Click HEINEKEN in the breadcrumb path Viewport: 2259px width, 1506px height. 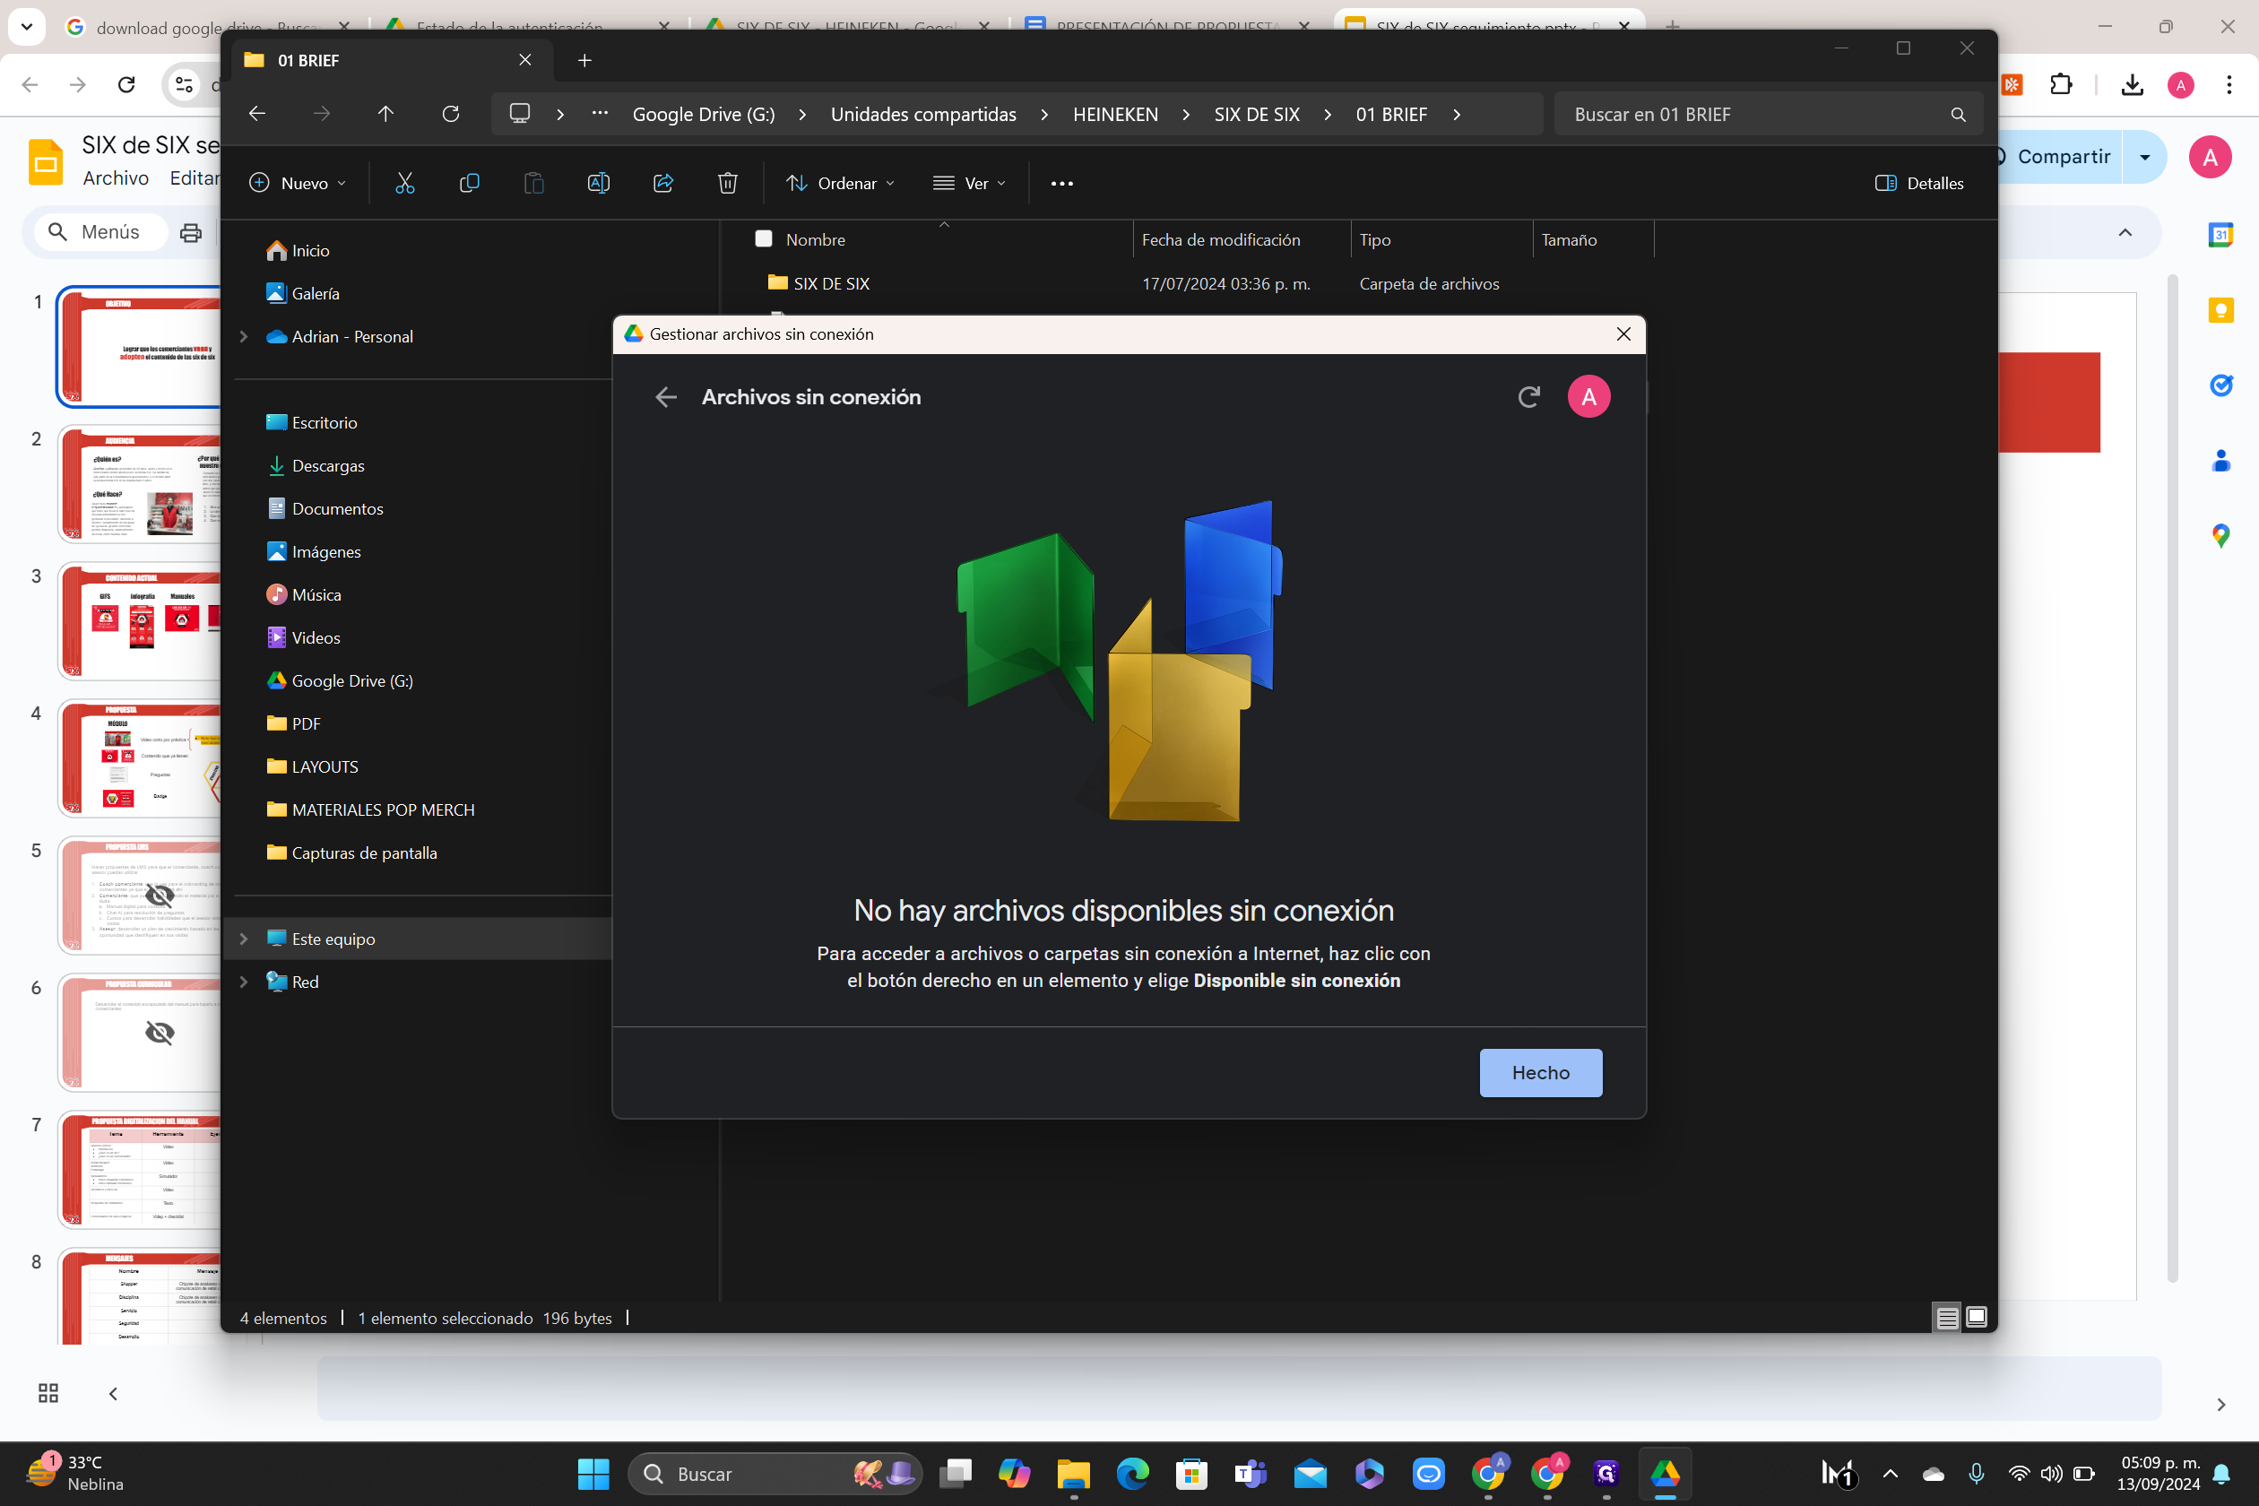[1115, 115]
